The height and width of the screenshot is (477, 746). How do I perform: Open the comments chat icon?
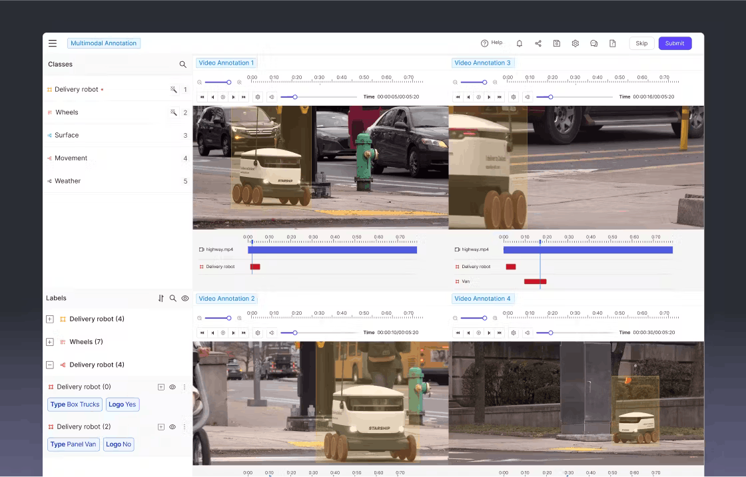(593, 43)
